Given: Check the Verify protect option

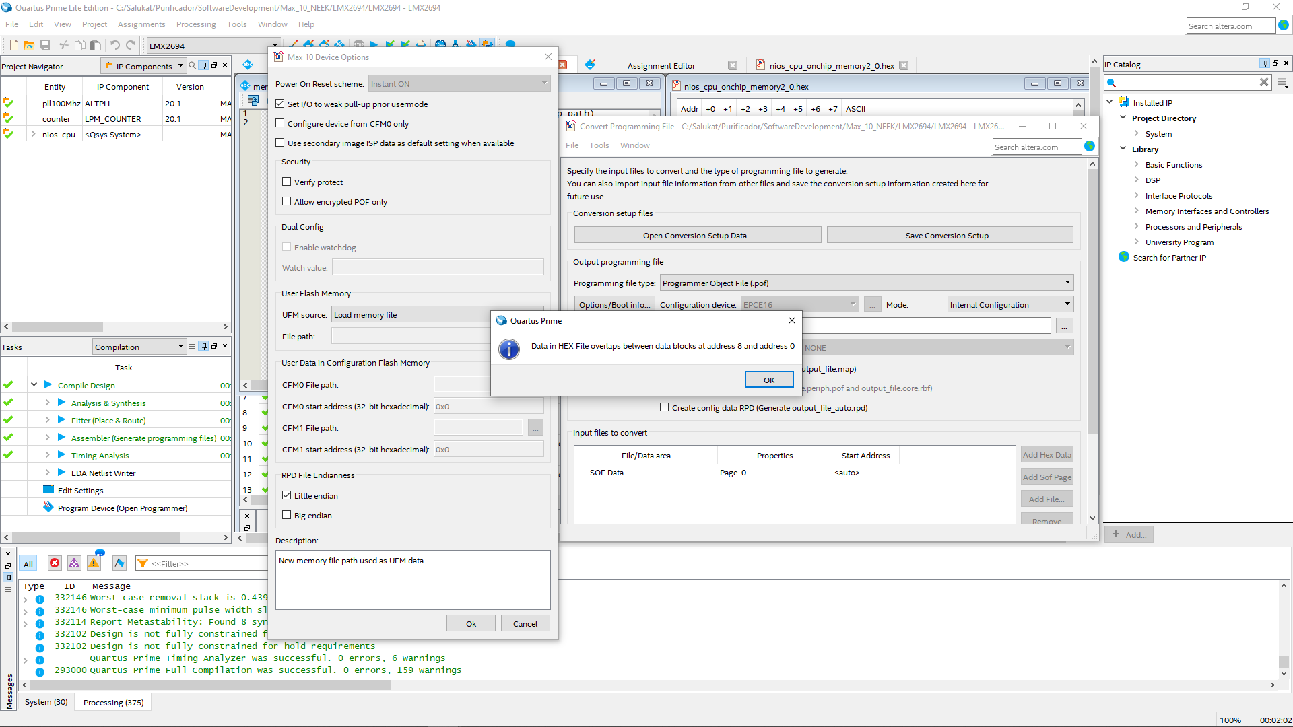Looking at the screenshot, I should click(x=287, y=182).
